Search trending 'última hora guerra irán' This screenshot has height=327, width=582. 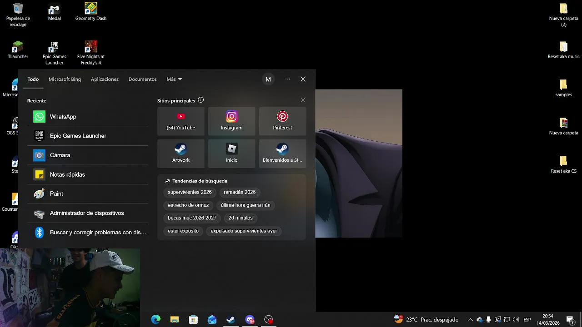[246, 205]
